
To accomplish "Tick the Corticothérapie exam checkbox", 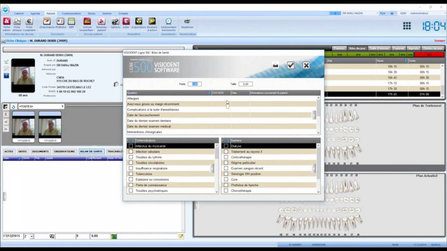I will pos(226,157).
